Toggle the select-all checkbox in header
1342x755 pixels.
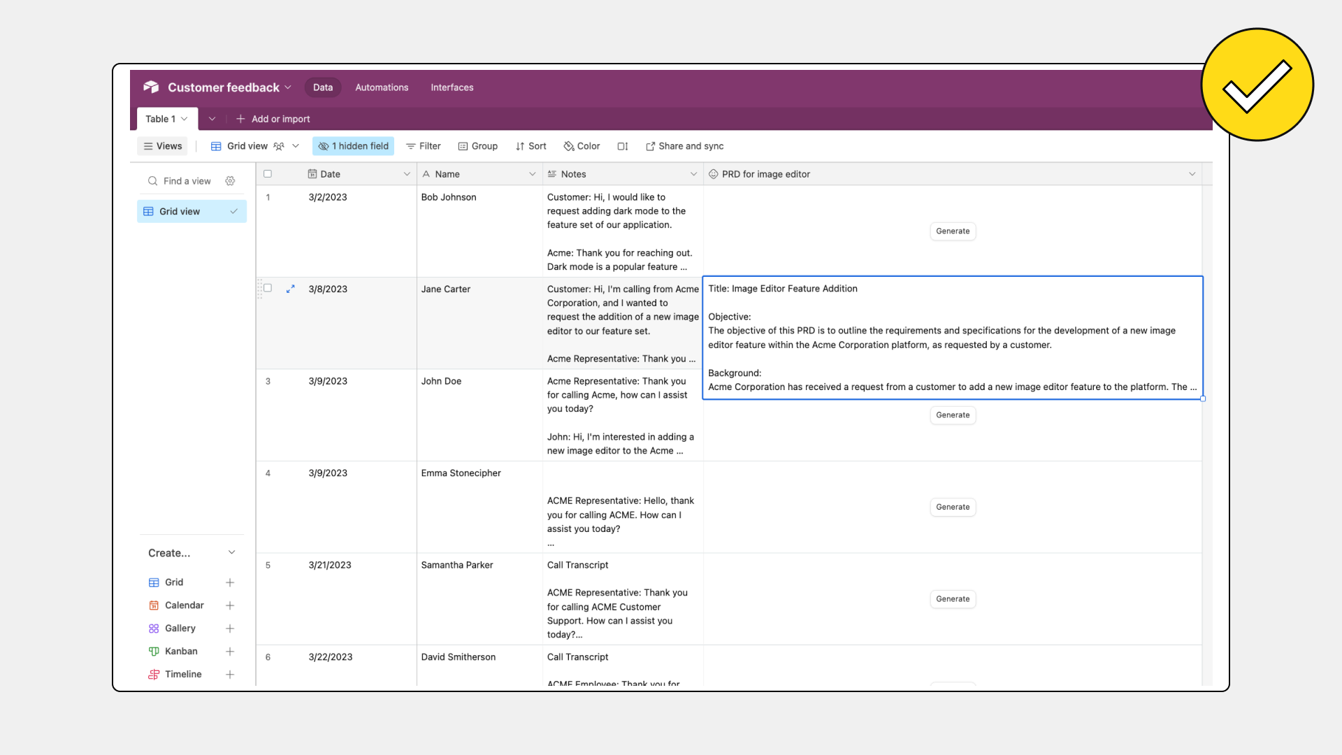(268, 174)
